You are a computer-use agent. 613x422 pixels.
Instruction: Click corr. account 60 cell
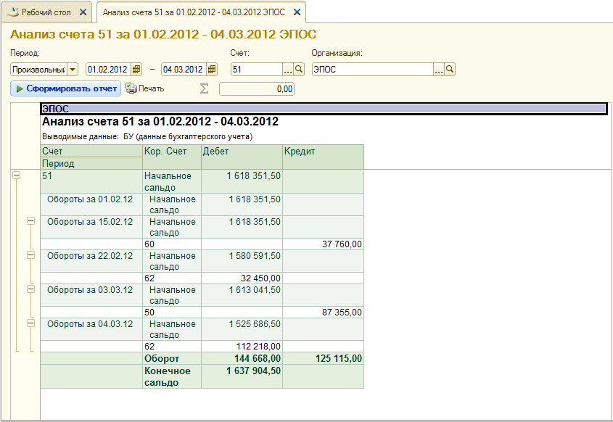(x=172, y=244)
